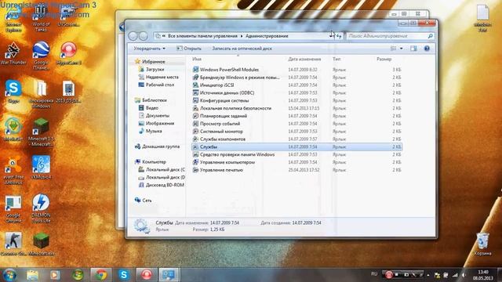Select Службы компонентов item

point(296,139)
